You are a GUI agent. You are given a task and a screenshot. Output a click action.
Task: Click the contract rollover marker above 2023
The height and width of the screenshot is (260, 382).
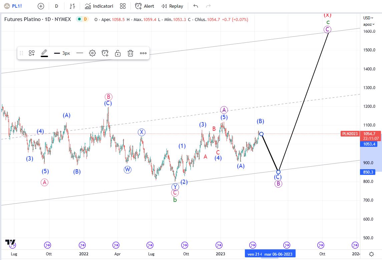tap(219, 245)
